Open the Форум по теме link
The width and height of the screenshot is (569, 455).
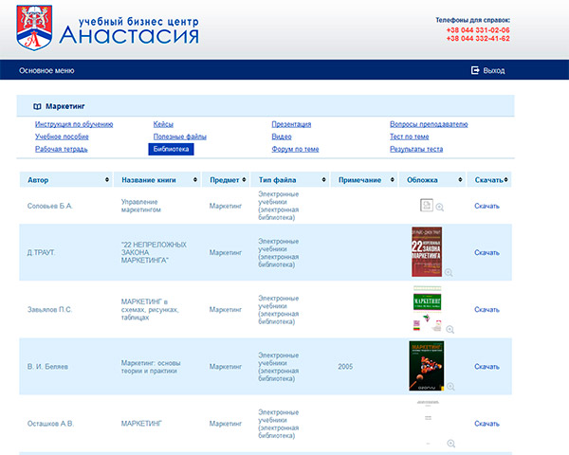click(295, 149)
